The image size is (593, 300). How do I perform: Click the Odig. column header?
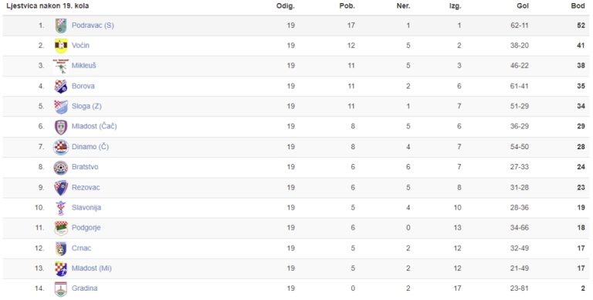(285, 6)
